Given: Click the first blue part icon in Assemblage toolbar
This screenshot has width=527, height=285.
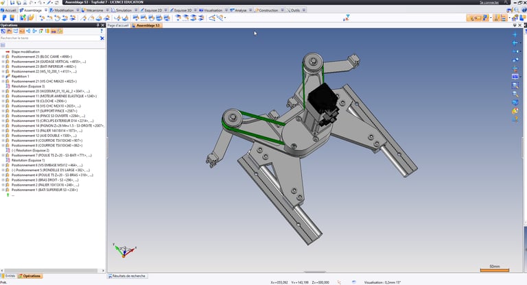Looking at the screenshot, I should click(5, 18).
